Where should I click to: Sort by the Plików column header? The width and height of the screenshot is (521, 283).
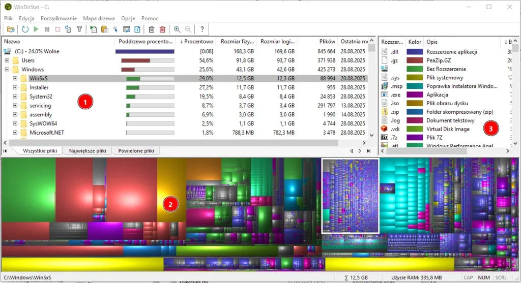point(318,42)
